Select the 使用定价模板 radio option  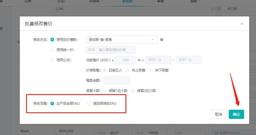coord(52,40)
